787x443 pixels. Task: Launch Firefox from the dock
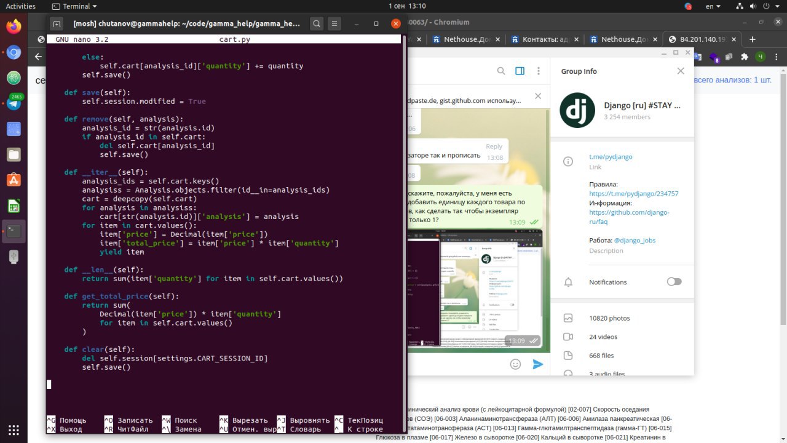[14, 27]
